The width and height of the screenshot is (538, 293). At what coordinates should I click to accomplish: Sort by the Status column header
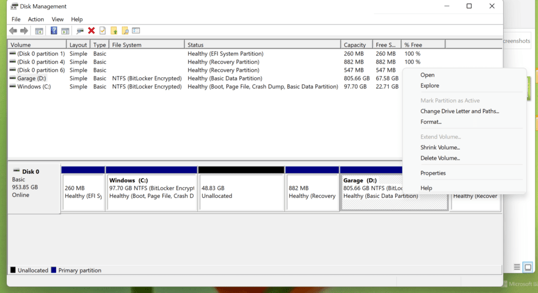coord(263,45)
